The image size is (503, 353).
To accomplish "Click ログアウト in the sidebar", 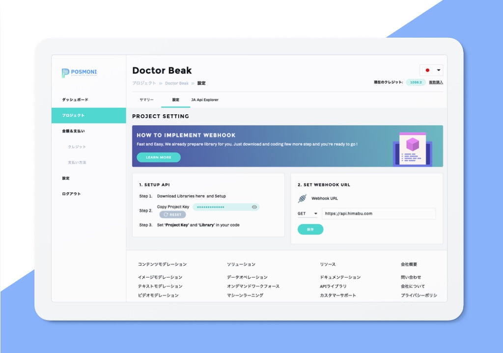I will pos(71,194).
